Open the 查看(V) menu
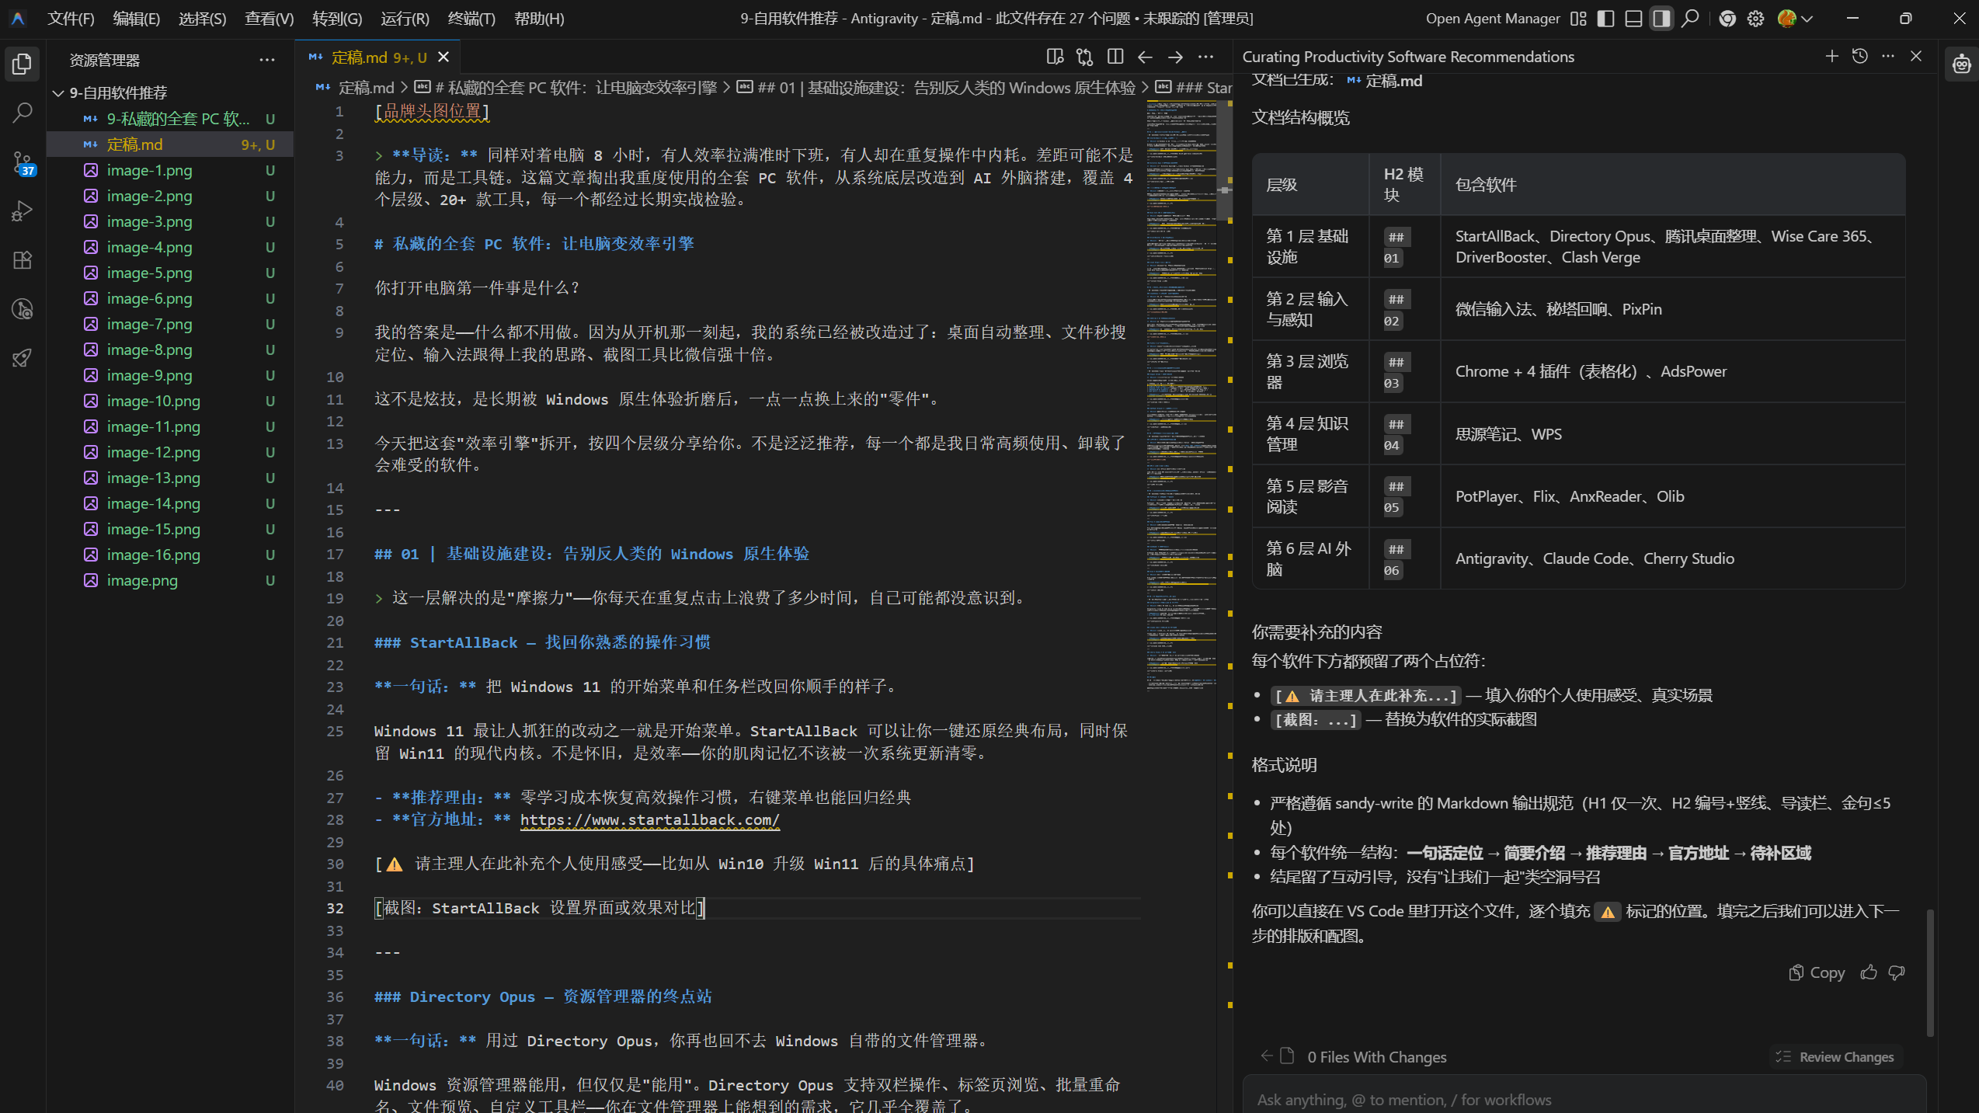 tap(270, 19)
